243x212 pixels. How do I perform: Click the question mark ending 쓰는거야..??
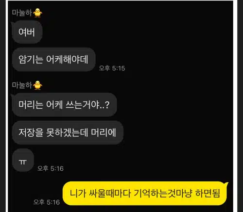coord(107,105)
